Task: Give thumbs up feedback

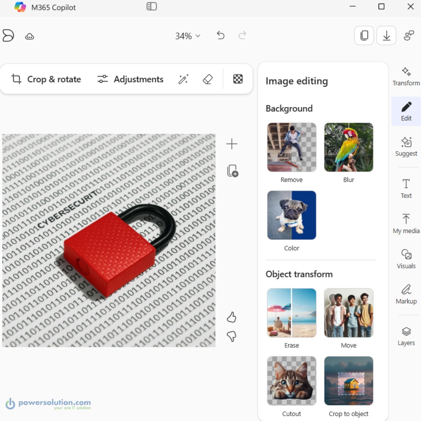Action: tap(232, 317)
